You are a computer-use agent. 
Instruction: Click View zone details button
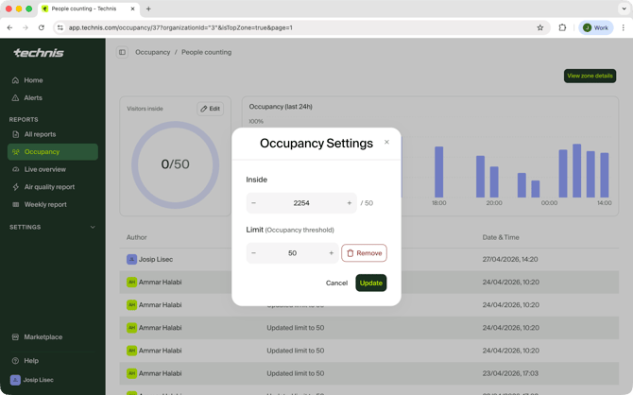(590, 76)
